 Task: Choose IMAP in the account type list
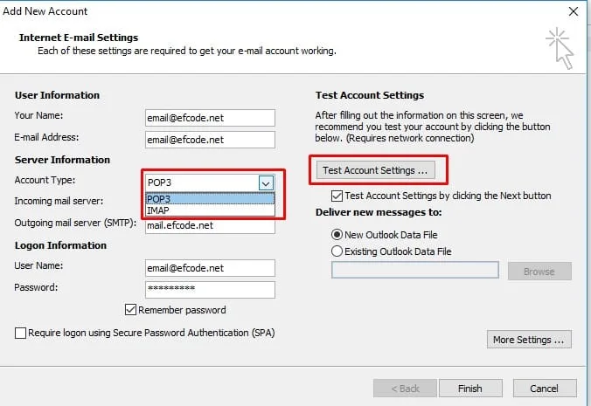click(x=210, y=210)
